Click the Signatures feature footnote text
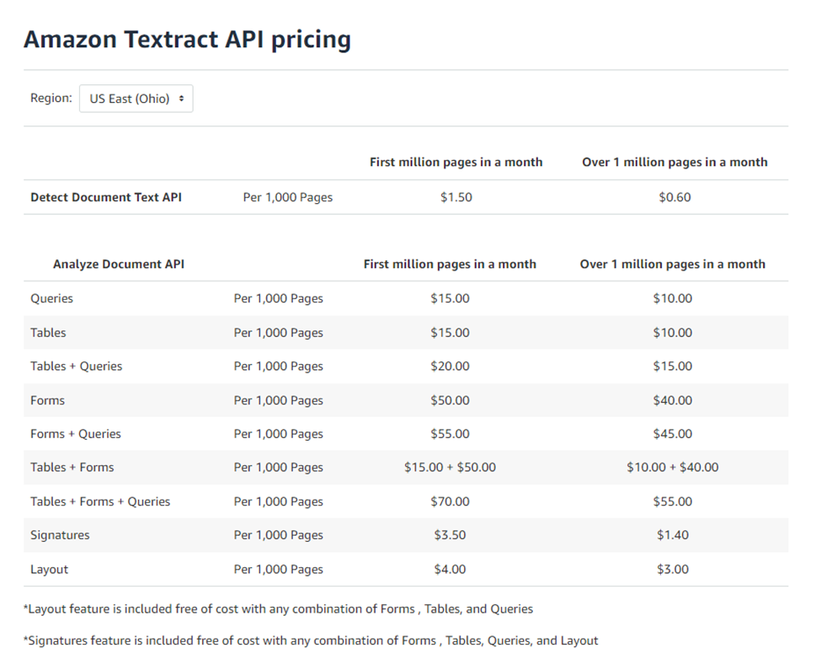The height and width of the screenshot is (664, 821). click(310, 640)
